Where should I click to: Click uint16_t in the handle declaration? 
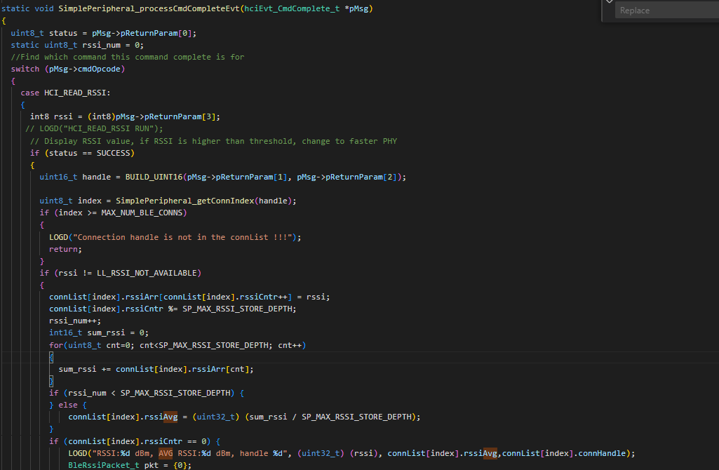coord(58,177)
